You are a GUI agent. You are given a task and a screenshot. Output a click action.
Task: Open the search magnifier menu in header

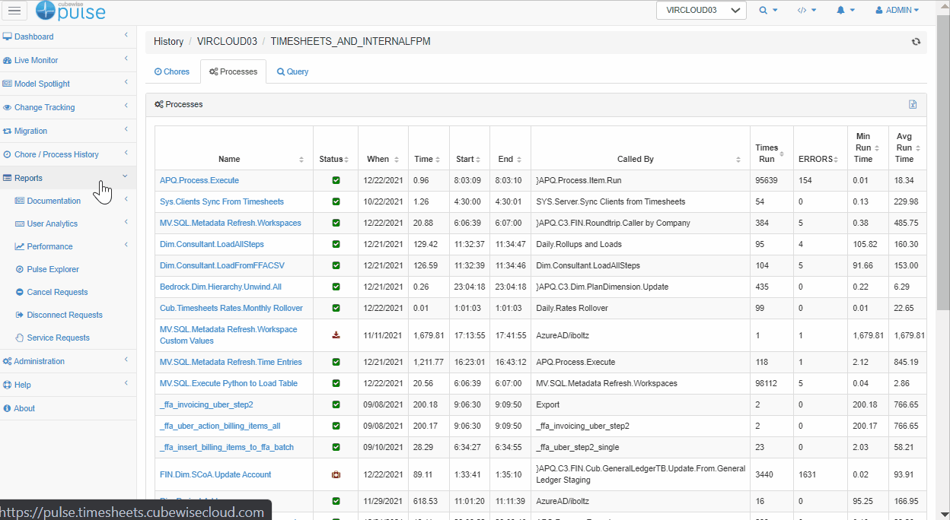(767, 11)
